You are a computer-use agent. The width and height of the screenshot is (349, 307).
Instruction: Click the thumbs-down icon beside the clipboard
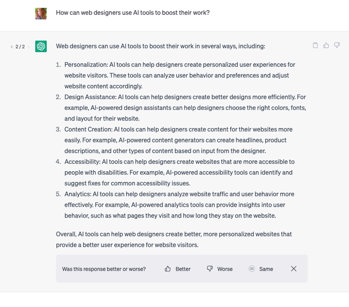(x=337, y=45)
